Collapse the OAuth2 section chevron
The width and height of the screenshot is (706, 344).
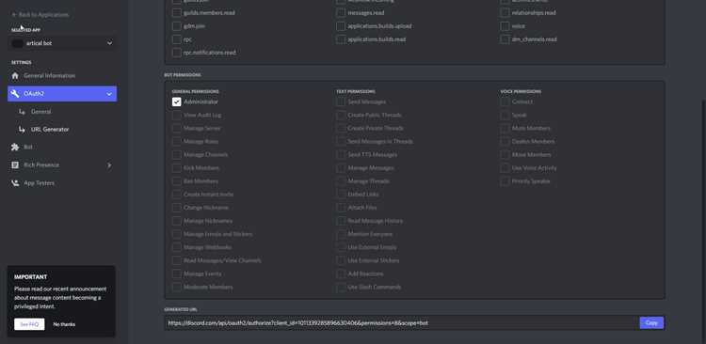pos(109,94)
